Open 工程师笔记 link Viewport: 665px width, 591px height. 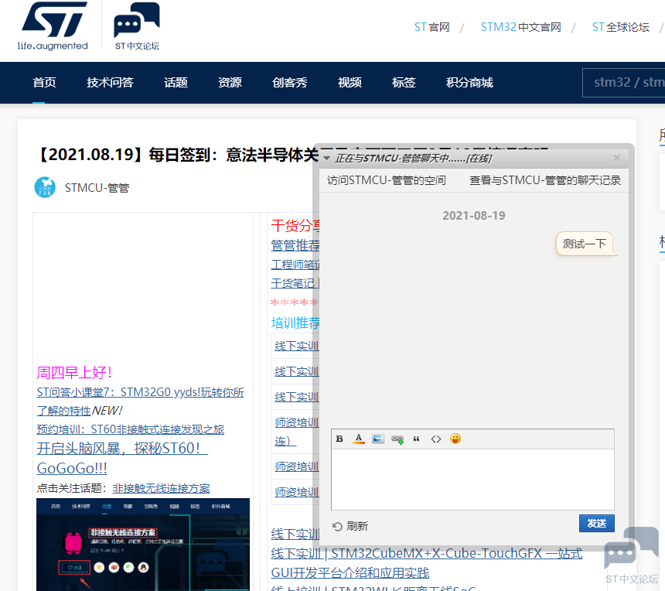pos(295,265)
